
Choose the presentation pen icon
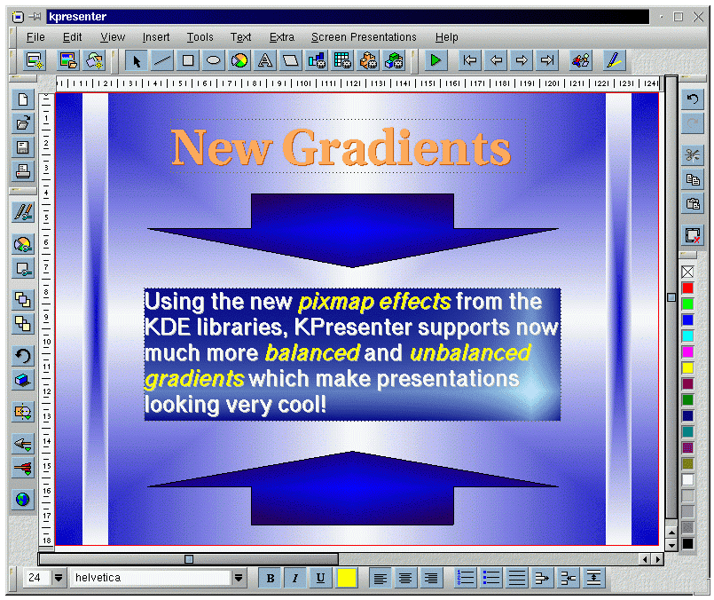[614, 60]
